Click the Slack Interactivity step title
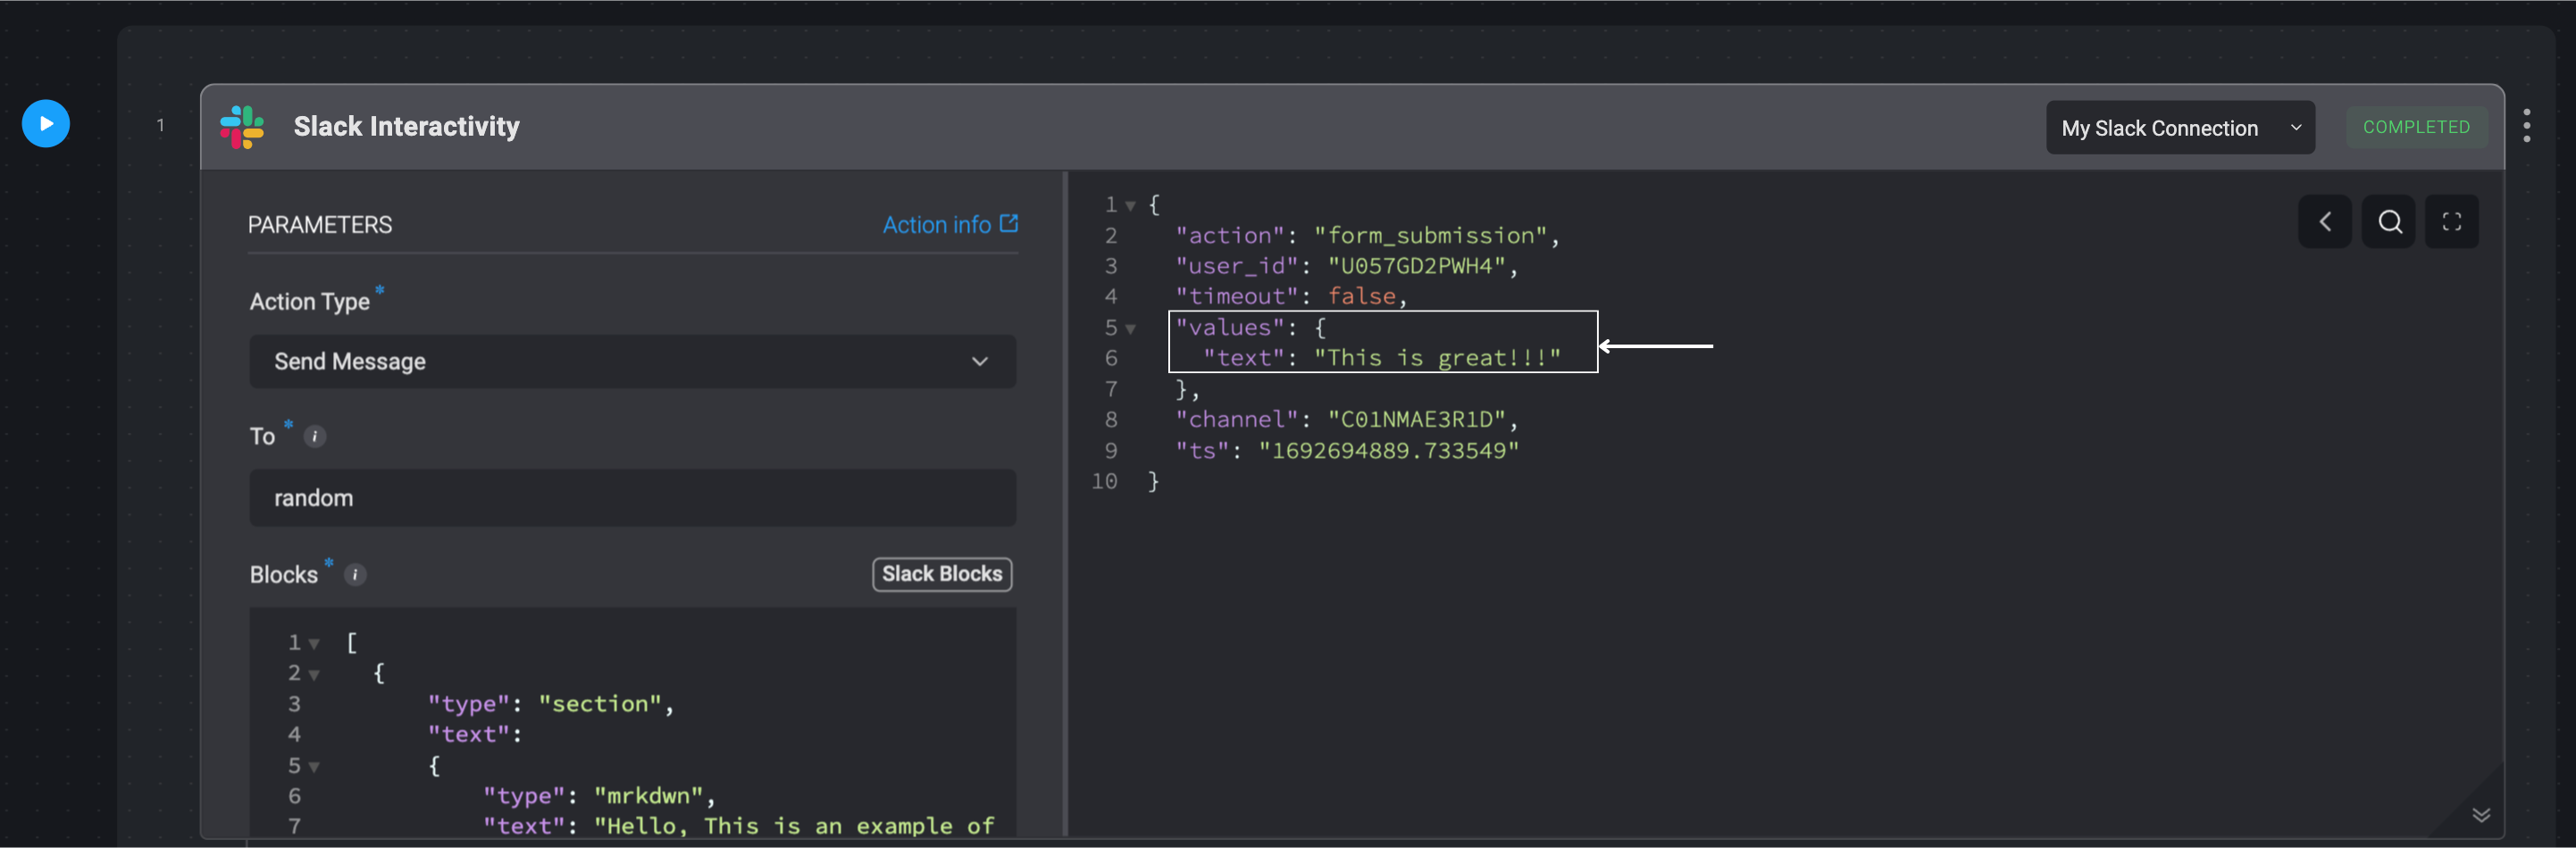Screen dimensions: 2576x848 (406, 127)
